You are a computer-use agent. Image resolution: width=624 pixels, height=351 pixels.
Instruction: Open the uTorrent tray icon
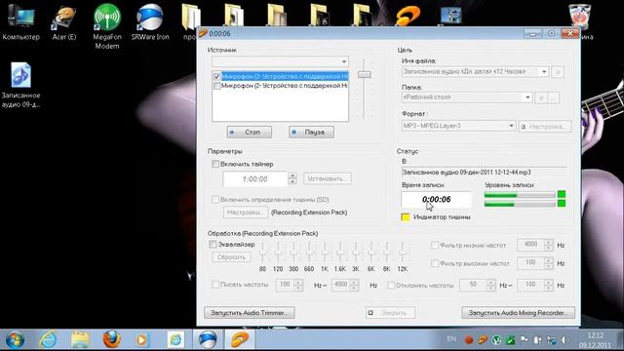[x=496, y=340]
